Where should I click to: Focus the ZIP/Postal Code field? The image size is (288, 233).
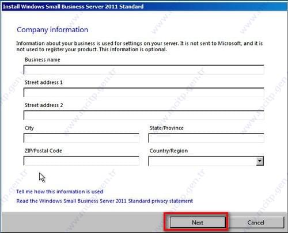(x=81, y=161)
